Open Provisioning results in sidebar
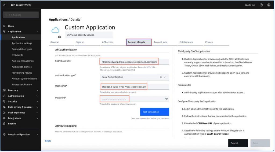275x152 pixels. coord(22,73)
